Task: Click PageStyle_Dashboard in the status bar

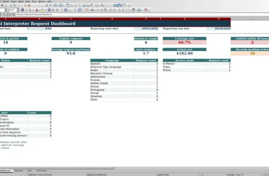Action: (97, 175)
